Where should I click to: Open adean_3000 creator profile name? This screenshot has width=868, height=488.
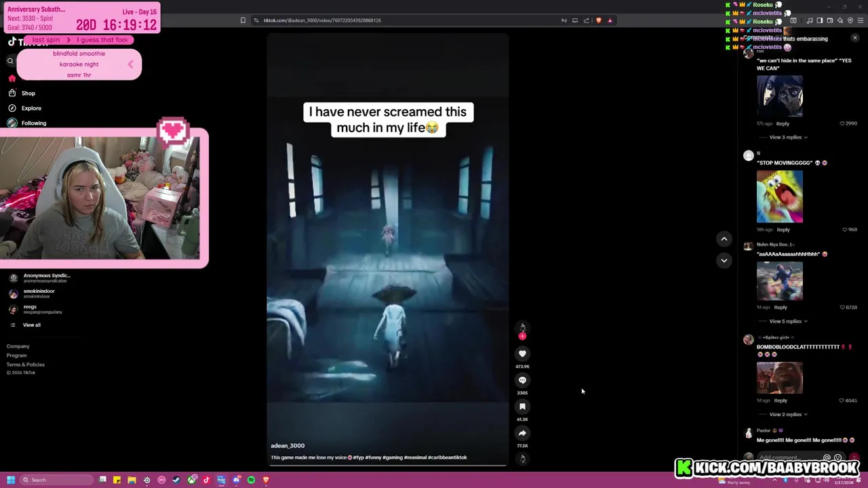288,445
